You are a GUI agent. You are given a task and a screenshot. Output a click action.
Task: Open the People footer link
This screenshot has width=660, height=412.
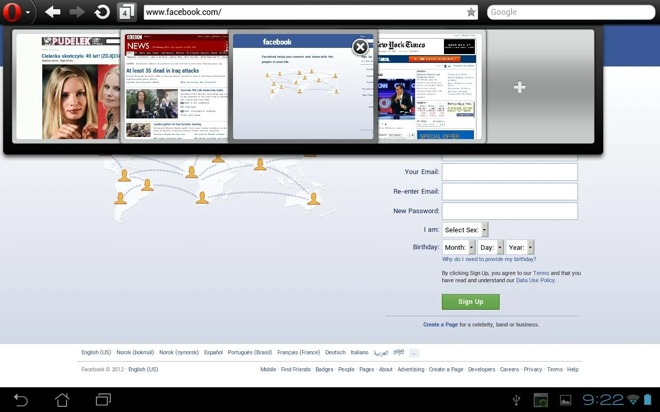346,370
